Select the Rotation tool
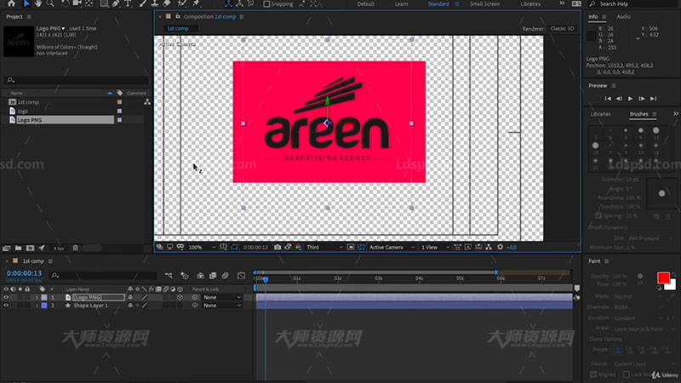681x383 pixels. 66,3
